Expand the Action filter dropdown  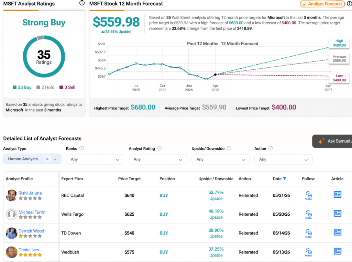click(x=283, y=159)
